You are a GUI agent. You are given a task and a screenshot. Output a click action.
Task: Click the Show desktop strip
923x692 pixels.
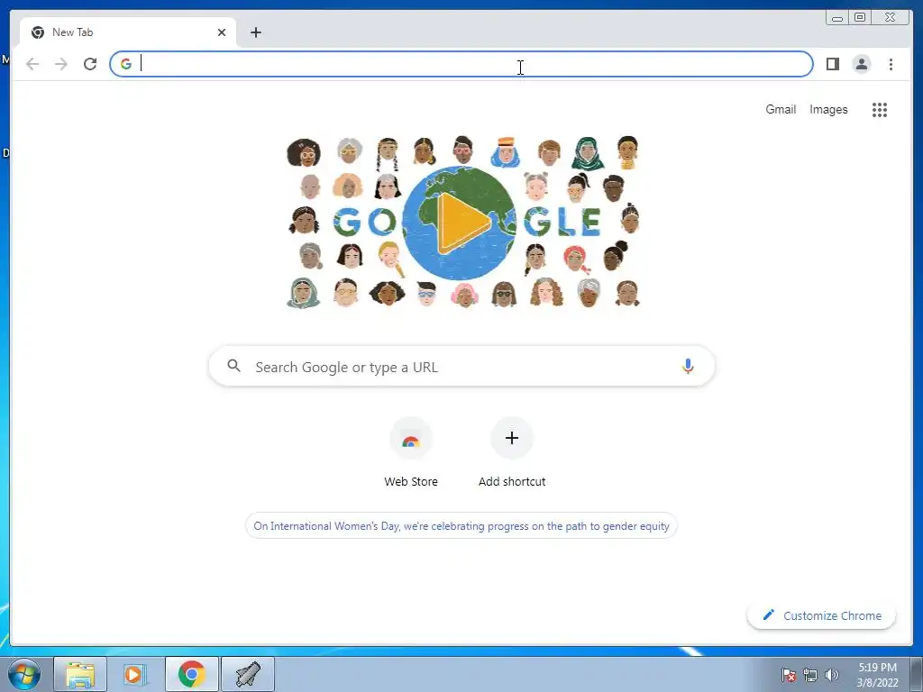pyautogui.click(x=917, y=674)
